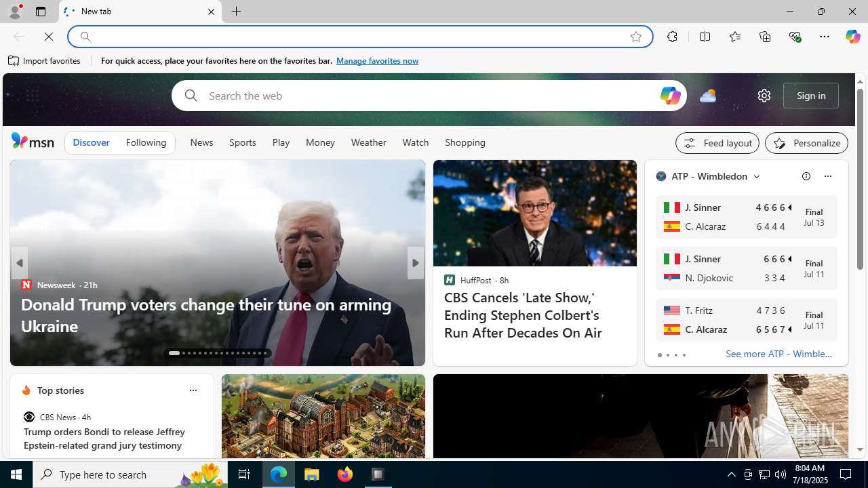Open See more ATP - Wimbledon link
The height and width of the screenshot is (488, 868).
coord(778,354)
